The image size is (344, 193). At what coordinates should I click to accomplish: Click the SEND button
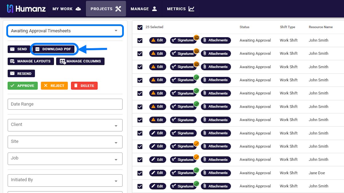[19, 49]
